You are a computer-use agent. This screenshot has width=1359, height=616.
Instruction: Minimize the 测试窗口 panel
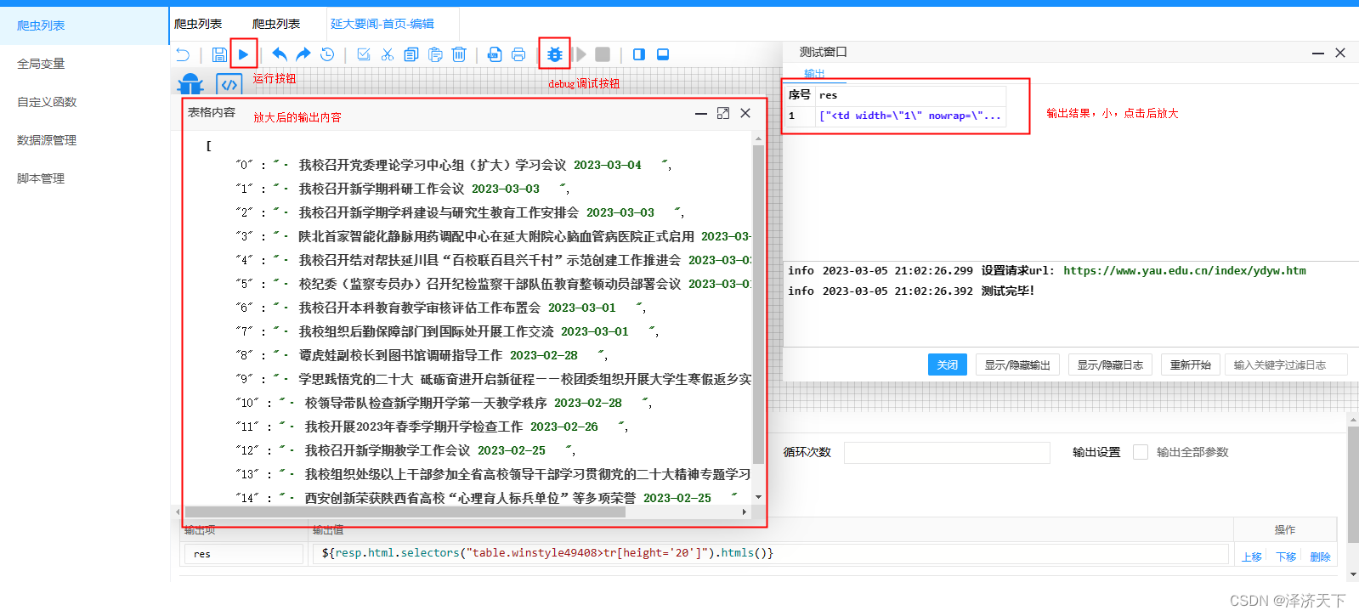(x=1318, y=53)
